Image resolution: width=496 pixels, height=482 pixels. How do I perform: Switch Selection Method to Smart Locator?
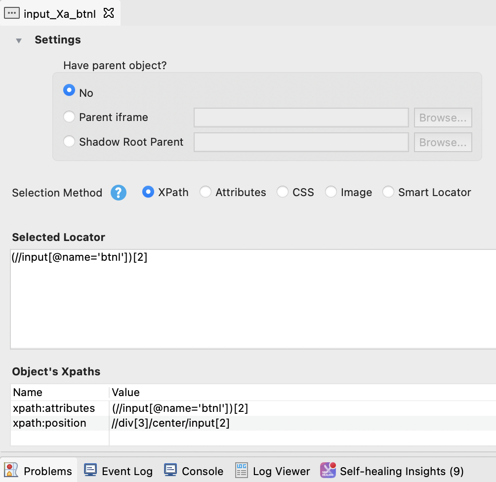coord(388,192)
